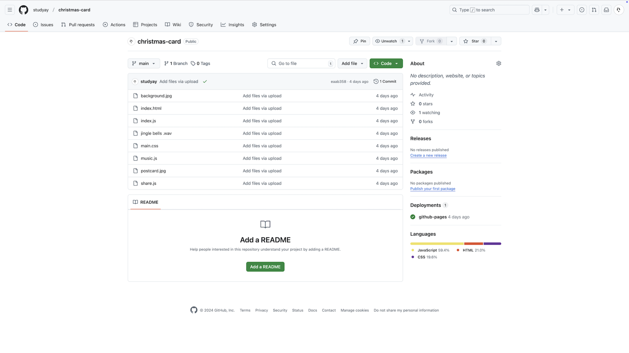Expand the fork options dropdown arrow
This screenshot has width=629, height=353.
[452, 41]
